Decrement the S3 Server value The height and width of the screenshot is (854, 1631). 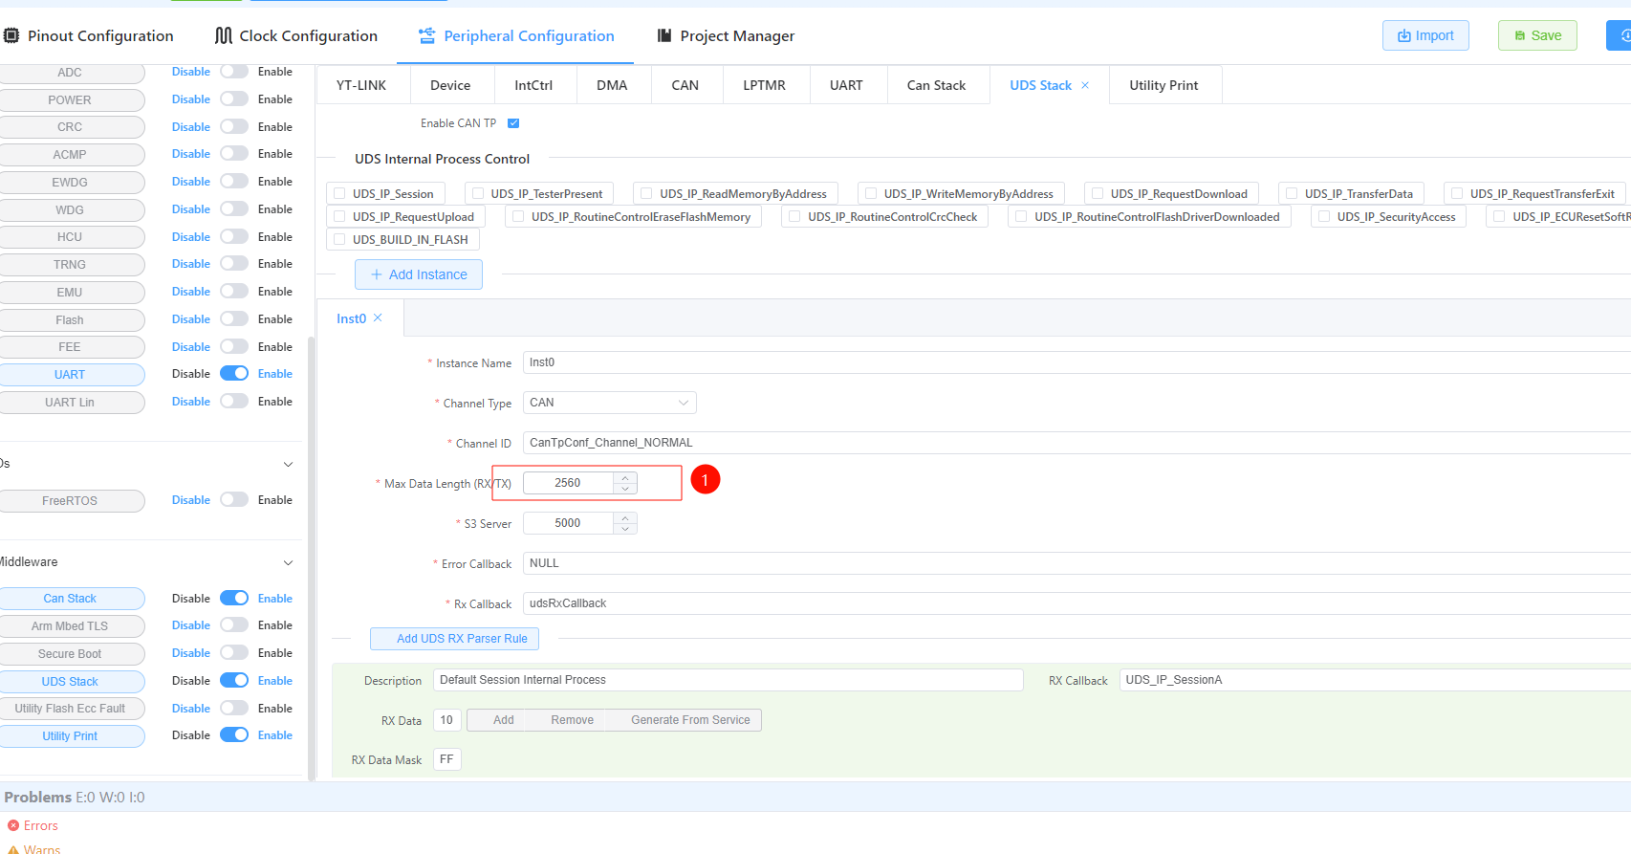click(x=625, y=529)
